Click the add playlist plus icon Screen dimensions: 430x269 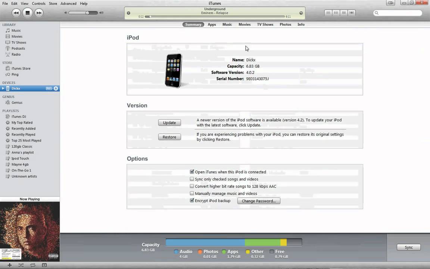[x=9, y=265]
